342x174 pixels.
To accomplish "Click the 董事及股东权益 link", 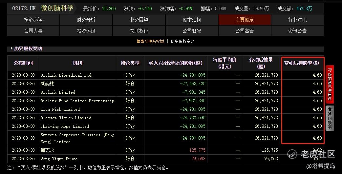I will (150, 41).
